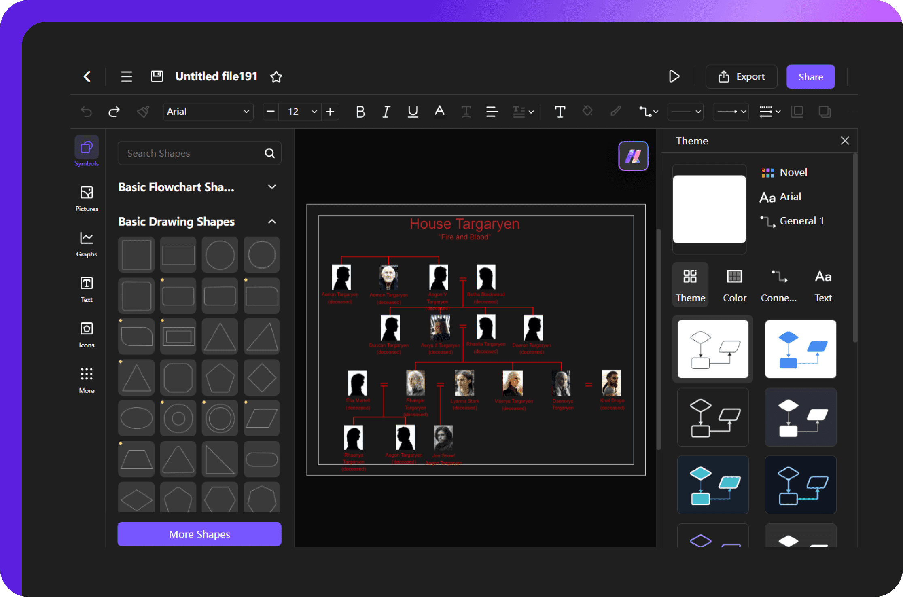Screen dimensions: 903x597
Task: Apply the blue filled flowchart theme
Action: [x=801, y=349]
